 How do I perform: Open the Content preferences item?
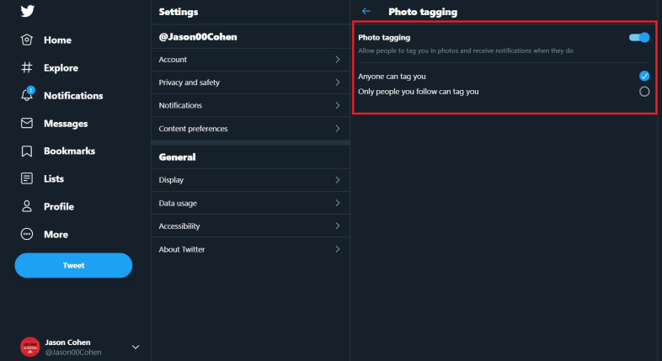(x=250, y=129)
